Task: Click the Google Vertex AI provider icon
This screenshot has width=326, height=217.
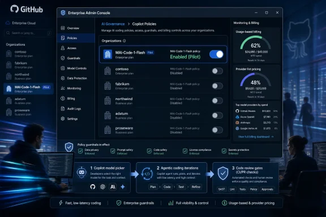Action: pyautogui.click(x=237, y=128)
